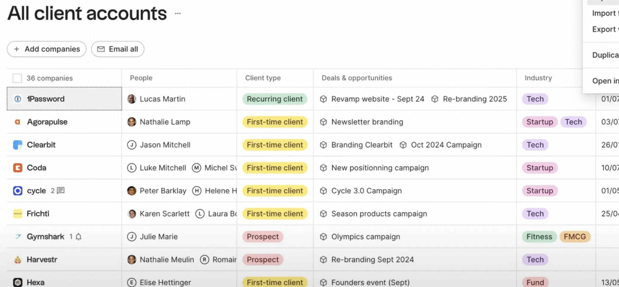Click Luke Mitchell's initial avatar

pos(132,168)
